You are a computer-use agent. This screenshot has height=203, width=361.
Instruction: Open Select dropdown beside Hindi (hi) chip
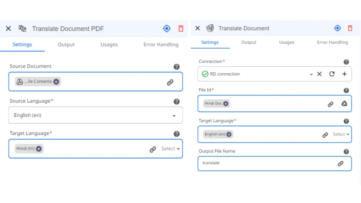tap(170, 149)
